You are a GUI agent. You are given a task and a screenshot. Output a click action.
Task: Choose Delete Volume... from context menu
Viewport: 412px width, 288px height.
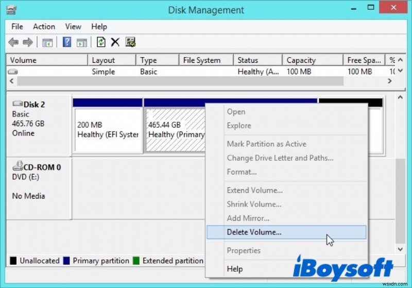(x=286, y=232)
